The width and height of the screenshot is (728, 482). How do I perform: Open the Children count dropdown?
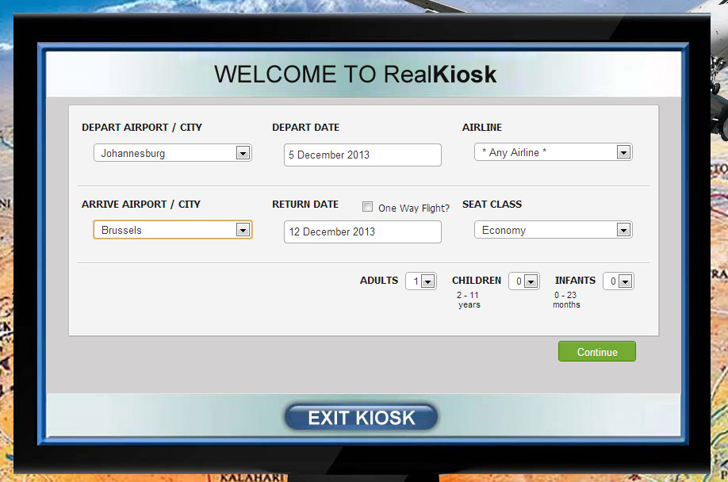pyautogui.click(x=524, y=281)
